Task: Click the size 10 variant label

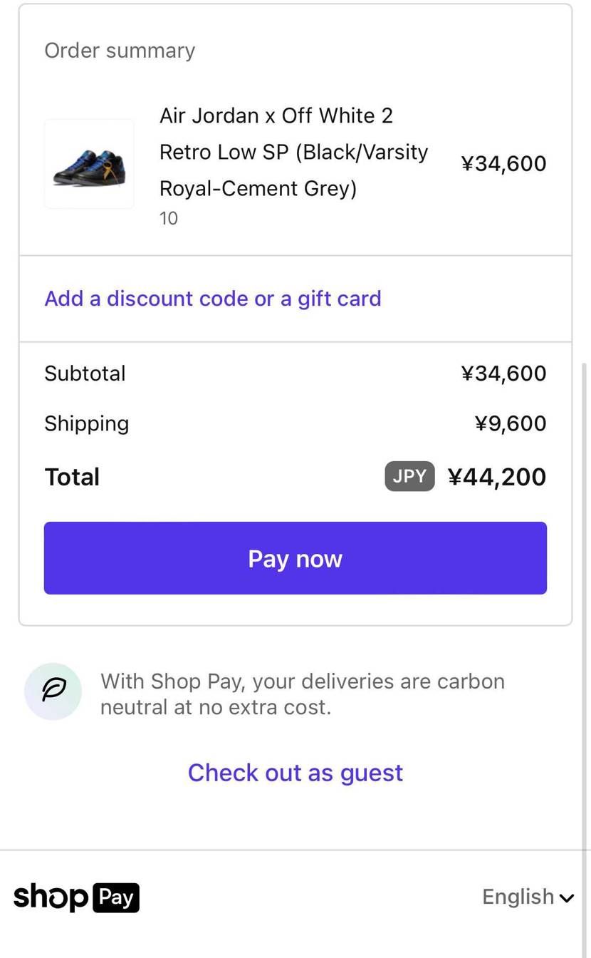Action: pyautogui.click(x=169, y=218)
